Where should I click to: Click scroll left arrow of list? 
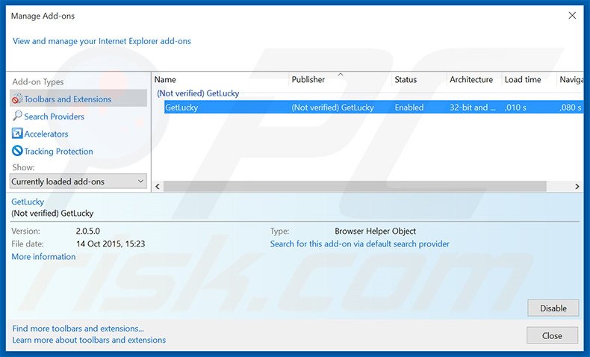[x=158, y=186]
